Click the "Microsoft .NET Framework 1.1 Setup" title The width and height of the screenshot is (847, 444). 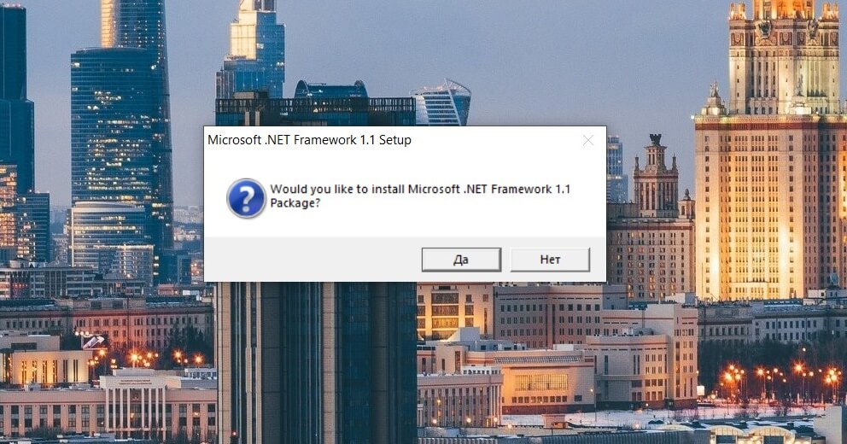click(310, 140)
